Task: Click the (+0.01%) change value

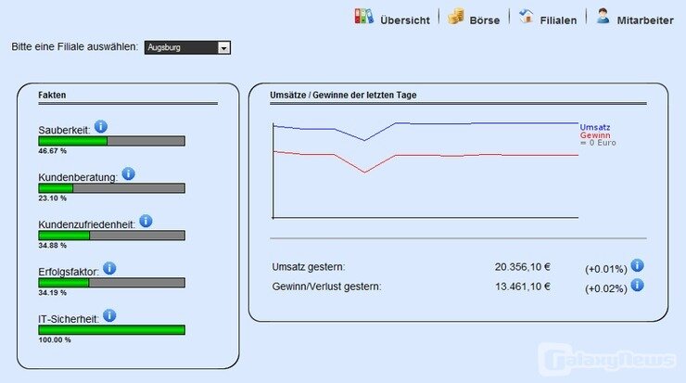Action: (x=606, y=269)
